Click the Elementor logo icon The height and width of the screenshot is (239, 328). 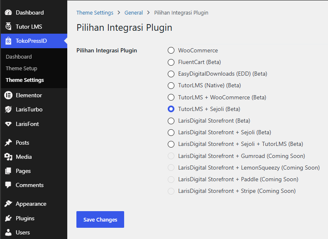tap(8, 95)
